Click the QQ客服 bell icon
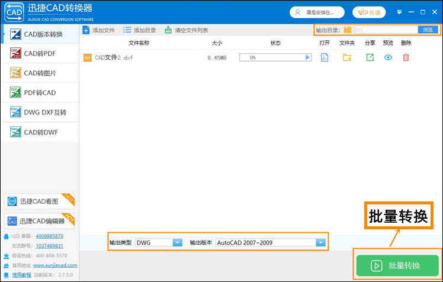 (6, 236)
